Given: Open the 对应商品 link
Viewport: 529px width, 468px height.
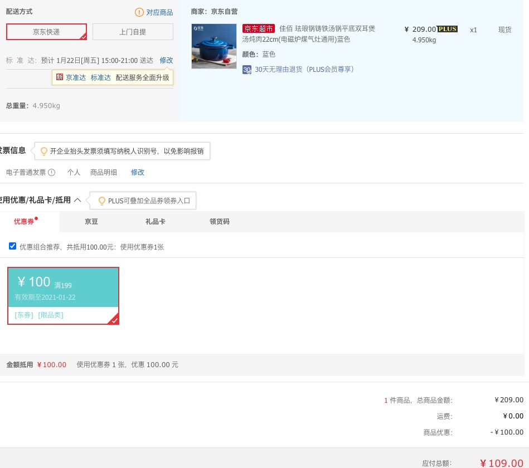Looking at the screenshot, I should tap(159, 12).
